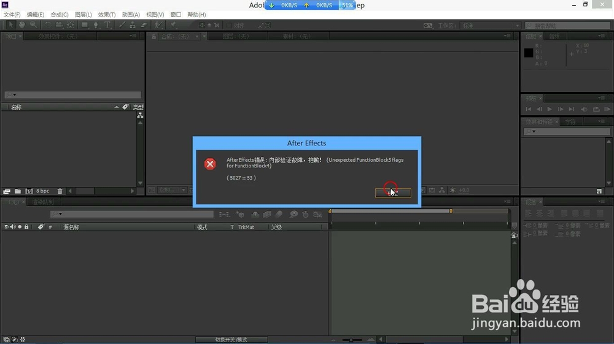This screenshot has height=344, width=614.
Task: Select the Eraser tool
Action: click(144, 25)
